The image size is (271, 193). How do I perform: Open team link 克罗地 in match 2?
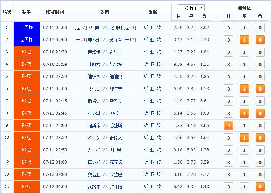coord(94,40)
